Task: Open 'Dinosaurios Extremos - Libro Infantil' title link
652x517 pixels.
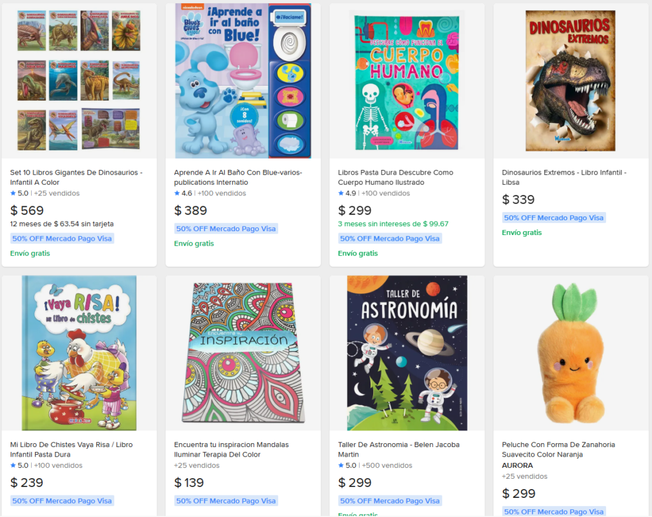Action: [564, 177]
